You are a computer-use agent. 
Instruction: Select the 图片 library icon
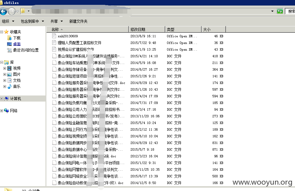tap(9, 75)
